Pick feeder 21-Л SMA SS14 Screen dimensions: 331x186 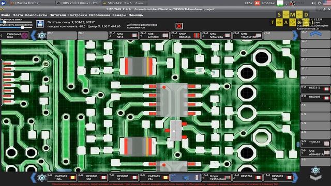point(124,36)
